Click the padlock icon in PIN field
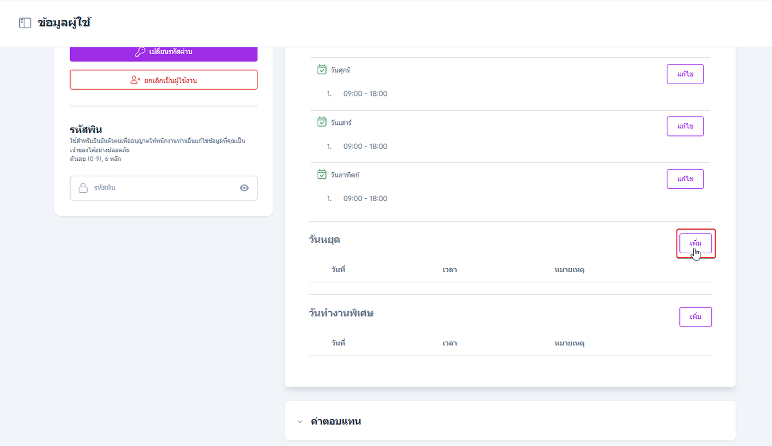This screenshot has width=772, height=446. [x=83, y=188]
